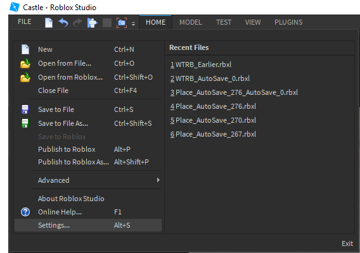The width and height of the screenshot is (360, 253).
Task: Click the Recent Files heading
Action: (x=189, y=47)
